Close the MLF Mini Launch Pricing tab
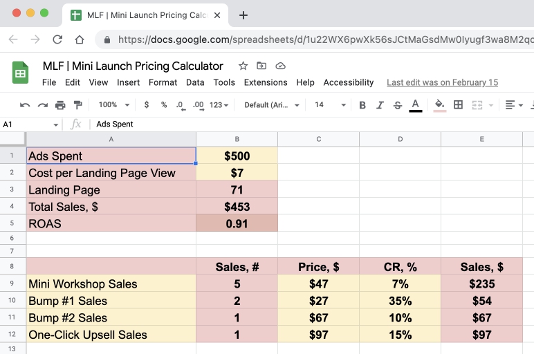534x354 pixels. pyautogui.click(x=217, y=15)
